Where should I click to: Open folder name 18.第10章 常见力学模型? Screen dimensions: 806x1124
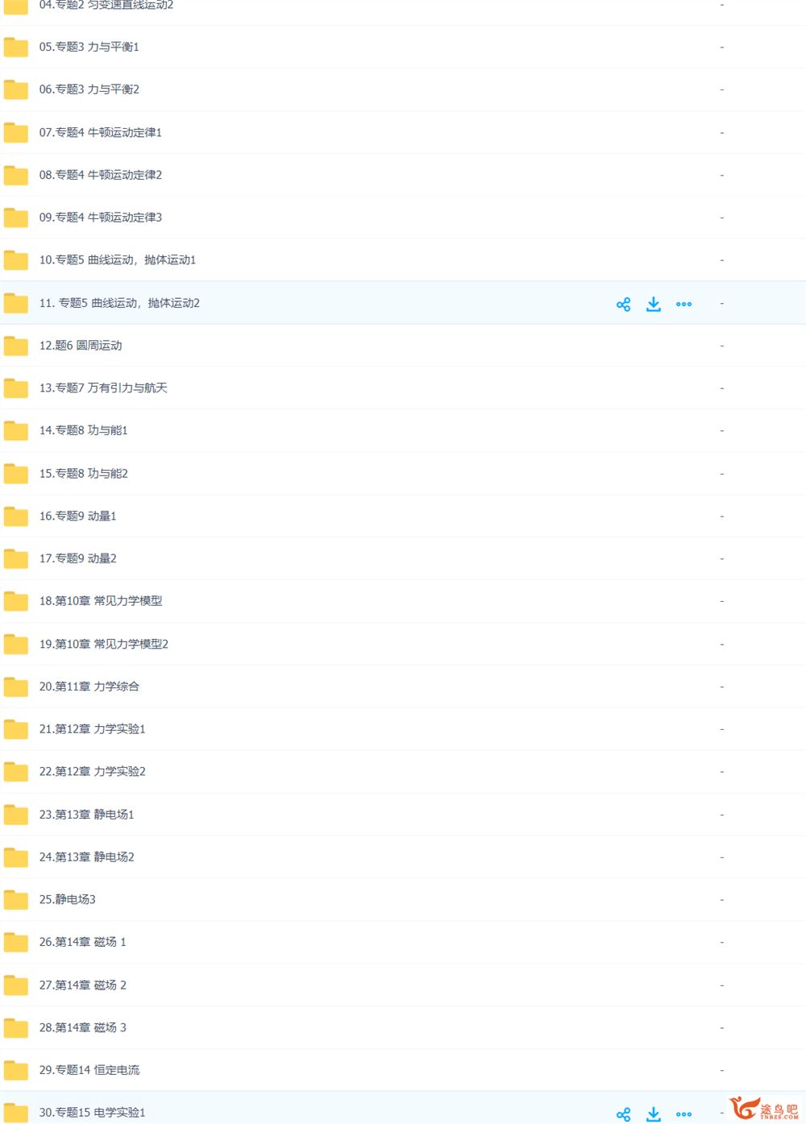101,601
